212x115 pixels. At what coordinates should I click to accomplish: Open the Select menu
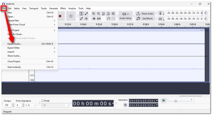coord(17,8)
